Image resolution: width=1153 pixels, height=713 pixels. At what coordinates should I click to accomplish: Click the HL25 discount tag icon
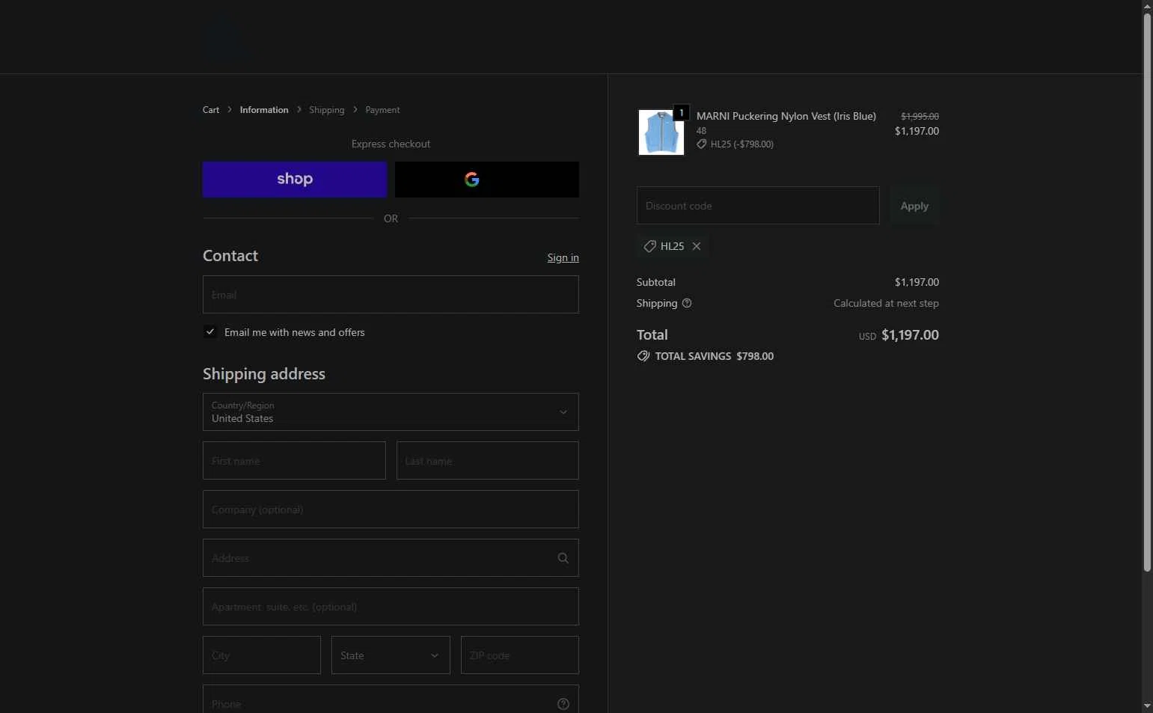pos(649,246)
